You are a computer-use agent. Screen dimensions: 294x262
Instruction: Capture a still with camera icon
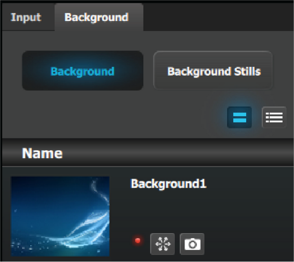[x=192, y=244]
